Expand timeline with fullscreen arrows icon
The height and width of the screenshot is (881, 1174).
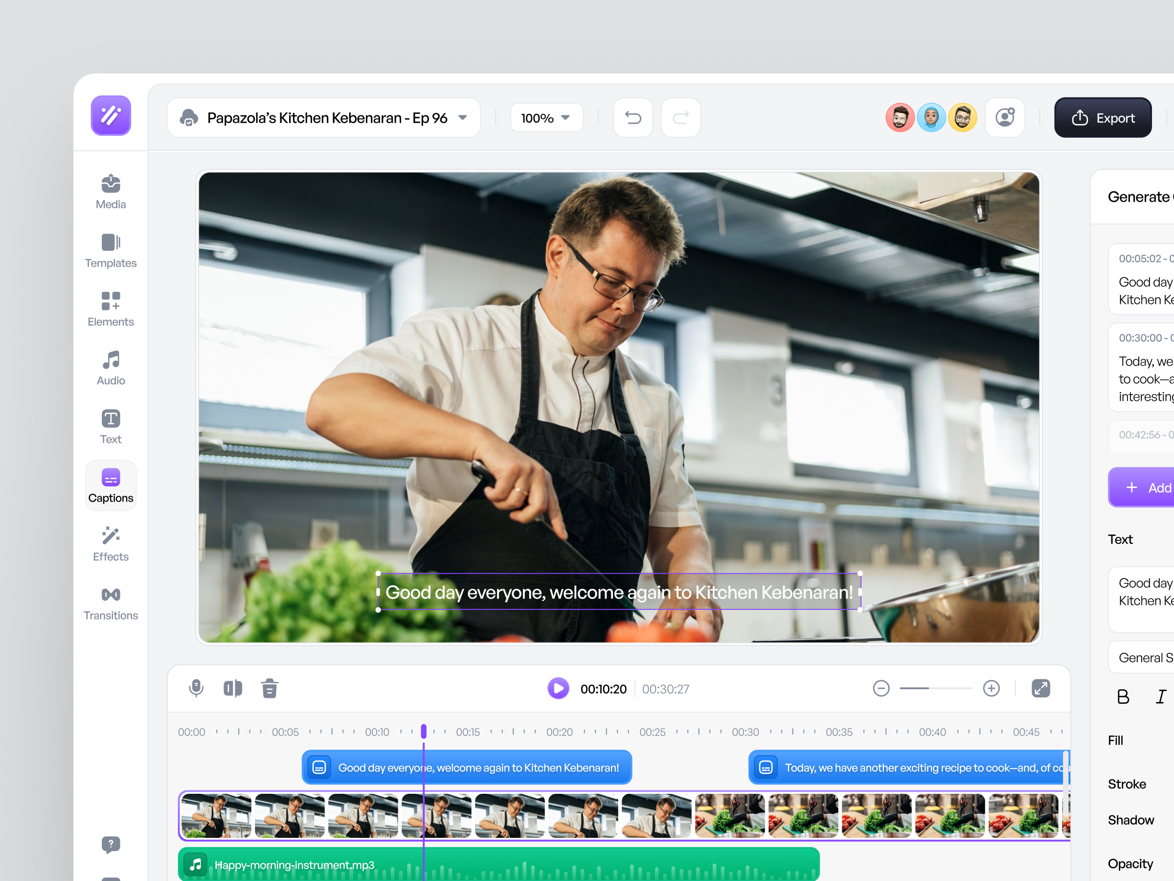click(1040, 688)
